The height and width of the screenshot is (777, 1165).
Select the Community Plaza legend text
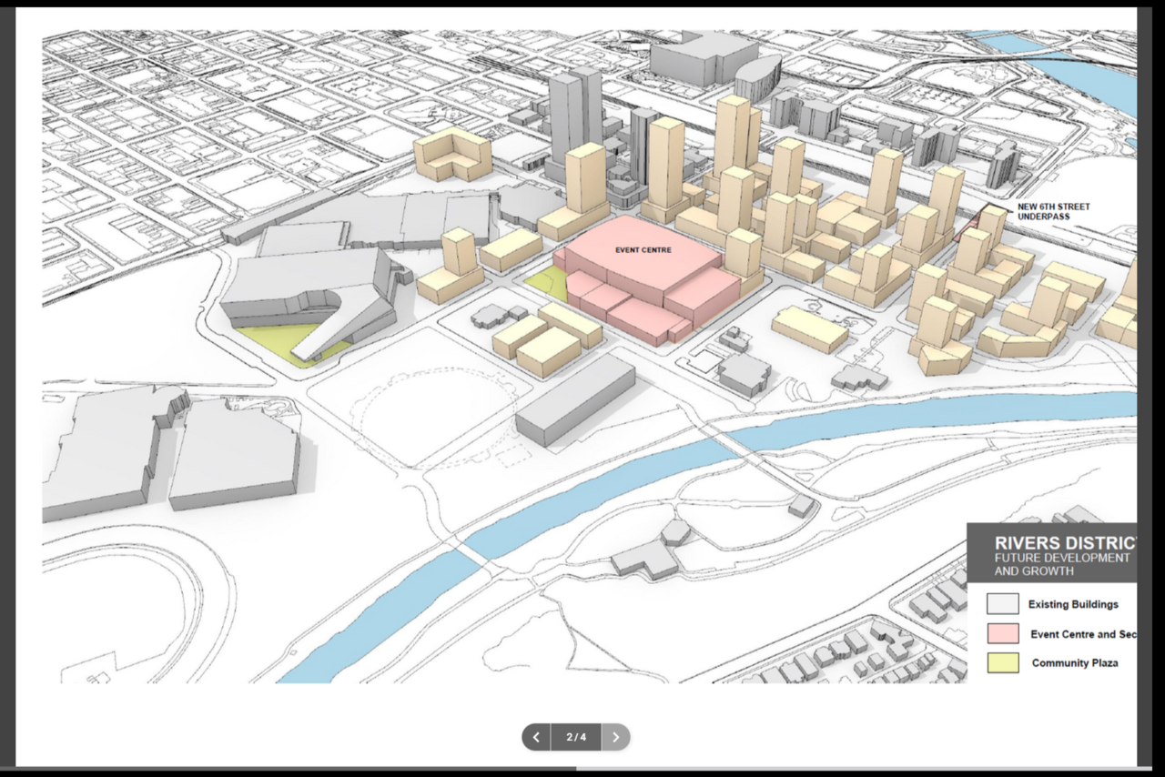pyautogui.click(x=1075, y=663)
